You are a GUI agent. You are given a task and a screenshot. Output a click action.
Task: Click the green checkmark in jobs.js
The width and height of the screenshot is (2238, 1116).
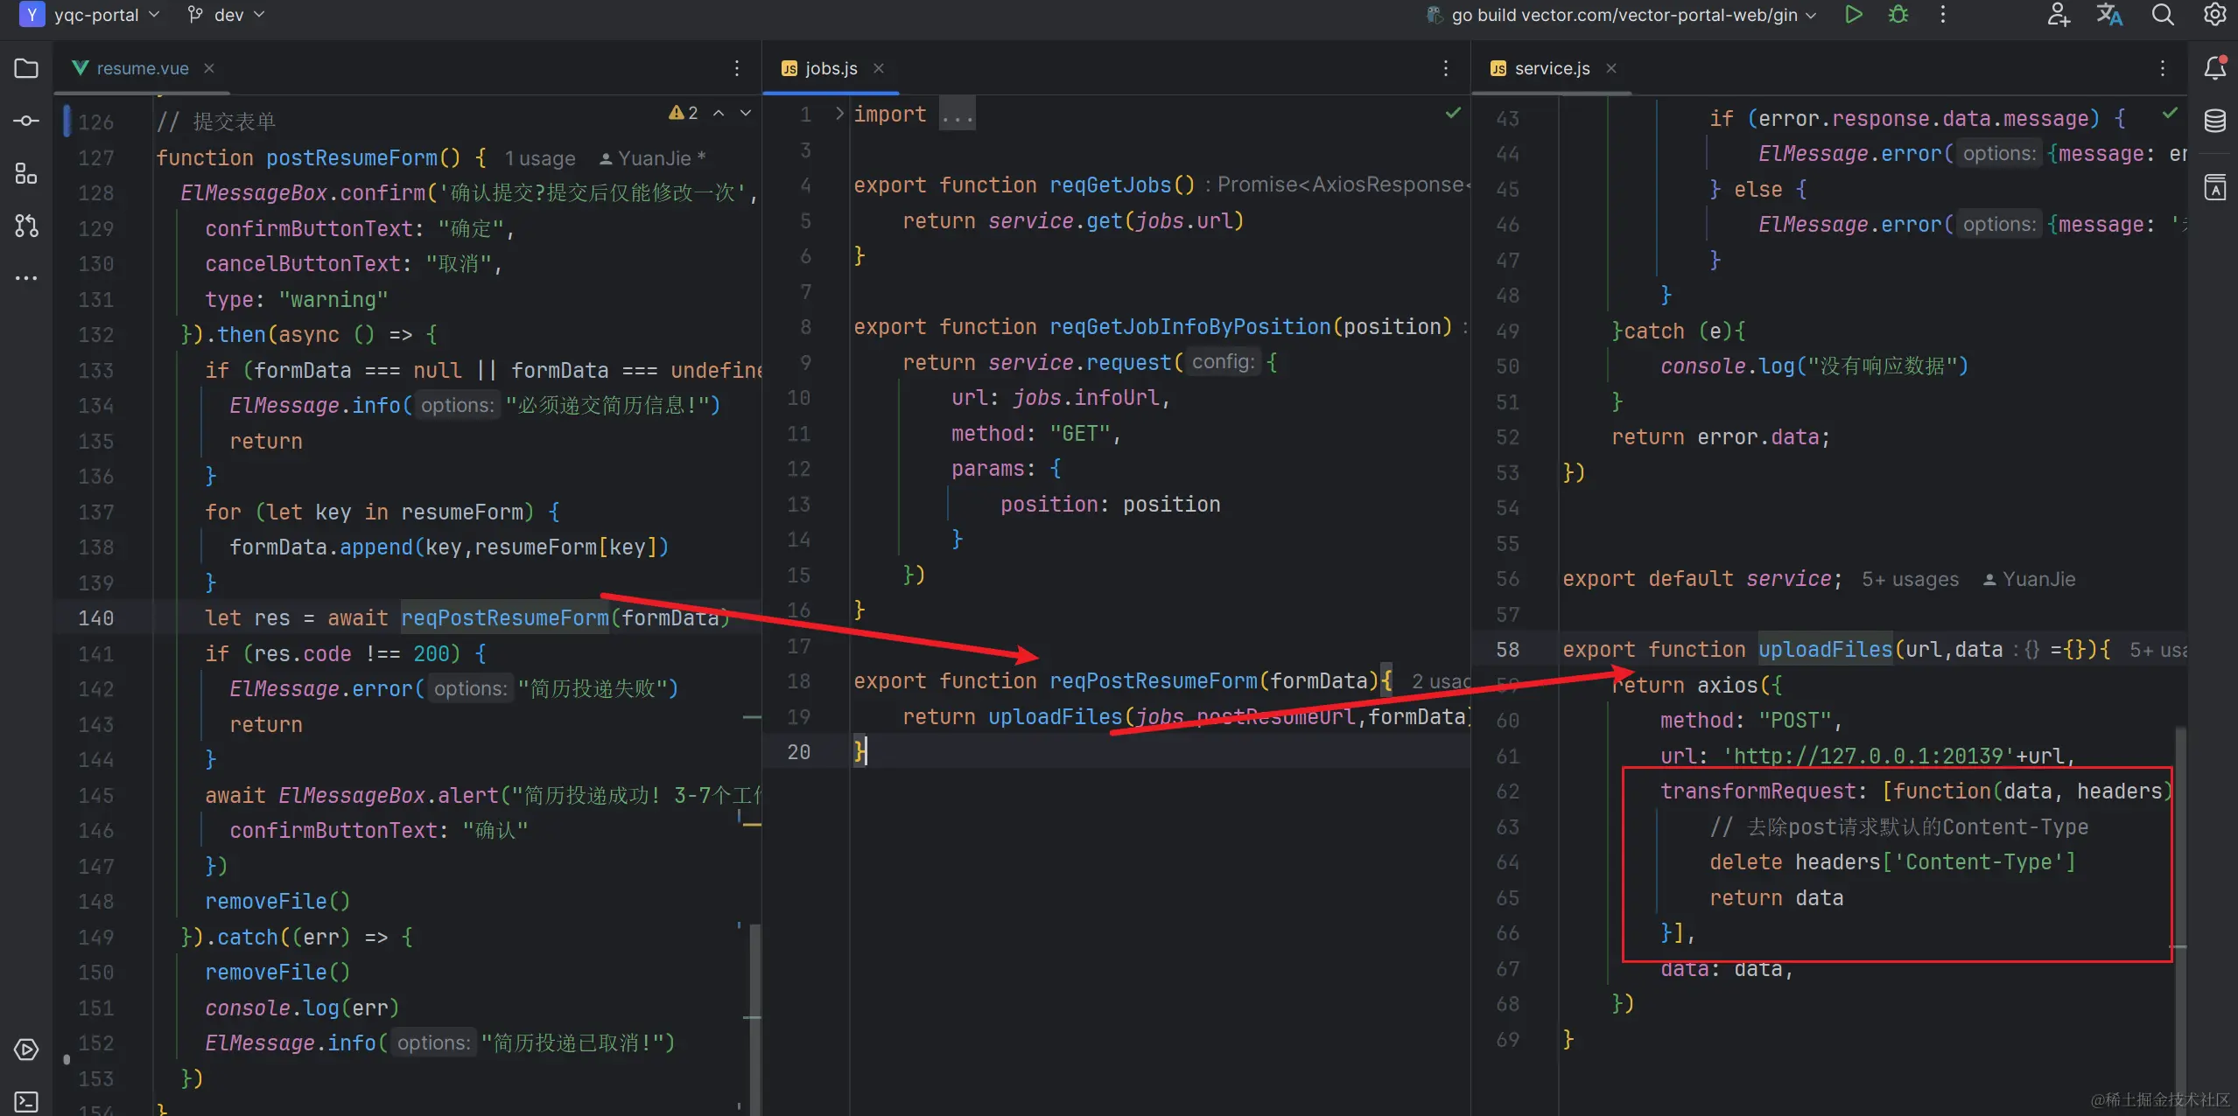[x=1453, y=113]
